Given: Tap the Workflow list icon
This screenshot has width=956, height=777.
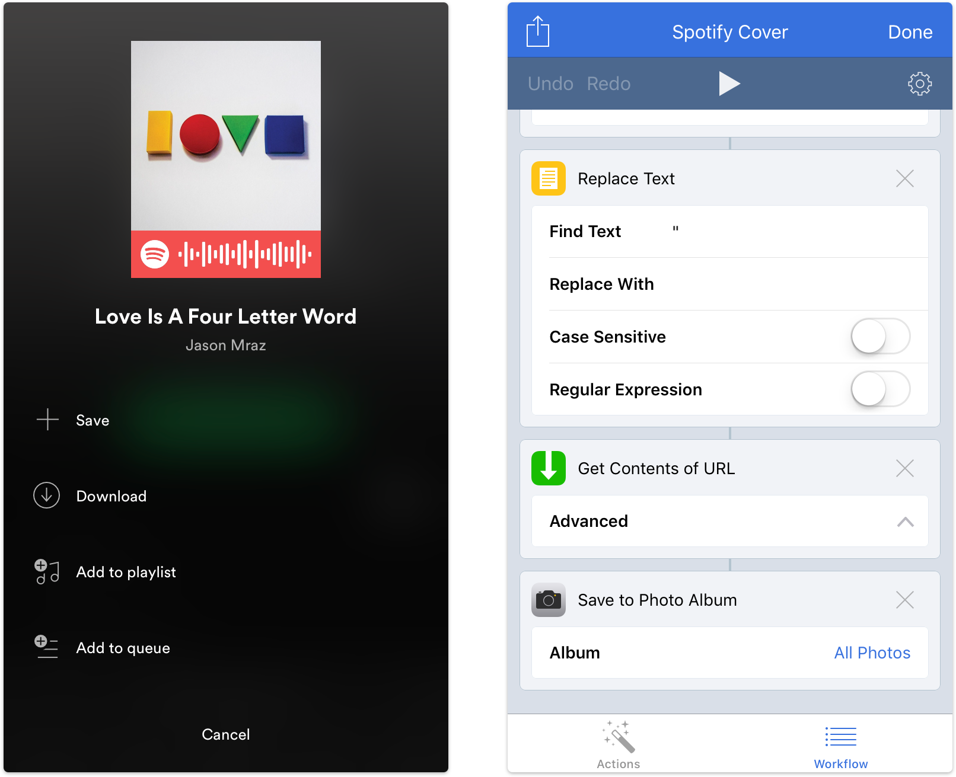Looking at the screenshot, I should tap(841, 737).
